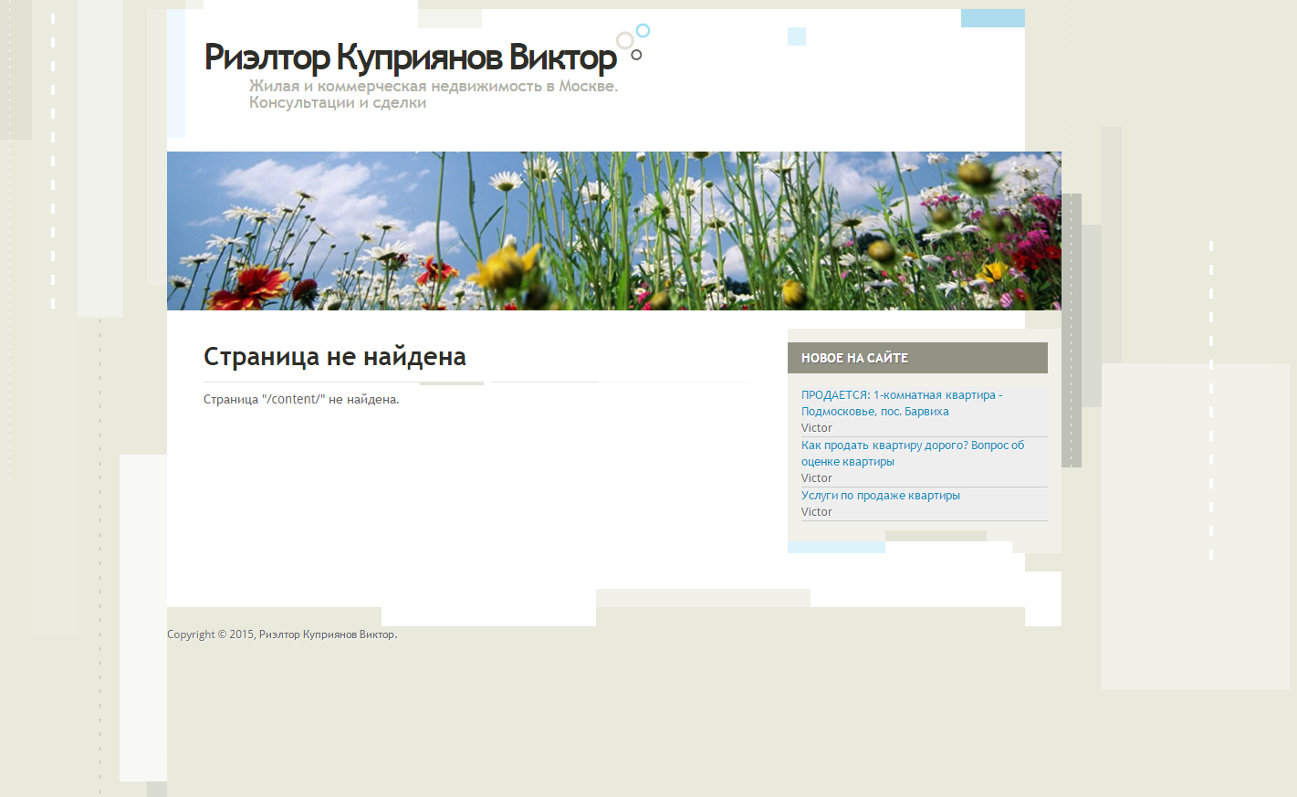Open link Услуги по продаже квартиры
The width and height of the screenshot is (1297, 797).
tap(881, 496)
